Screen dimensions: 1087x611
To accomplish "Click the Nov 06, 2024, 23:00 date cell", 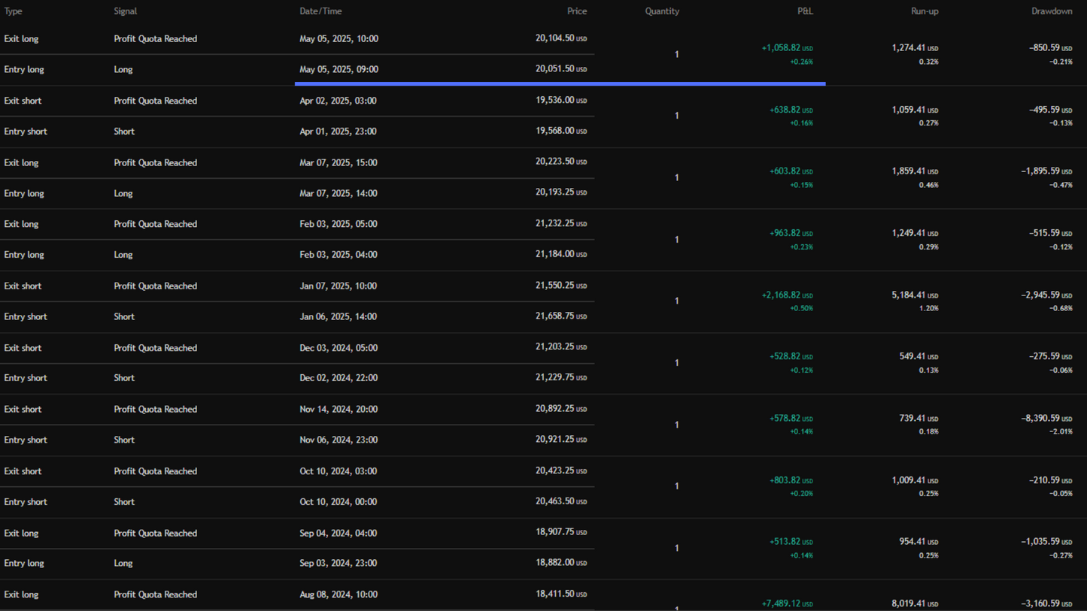I will pos(339,440).
